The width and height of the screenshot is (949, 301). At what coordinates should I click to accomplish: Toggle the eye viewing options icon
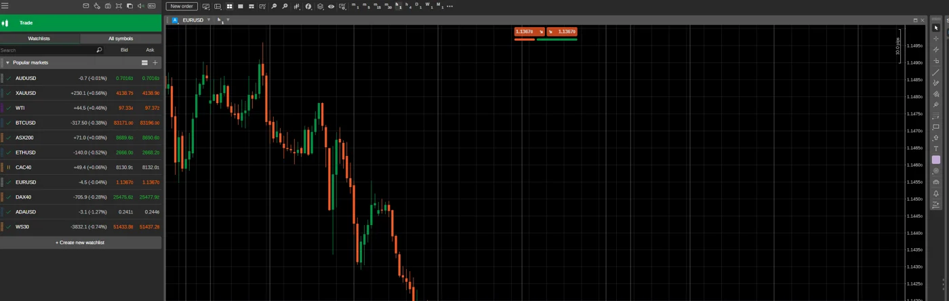[331, 6]
